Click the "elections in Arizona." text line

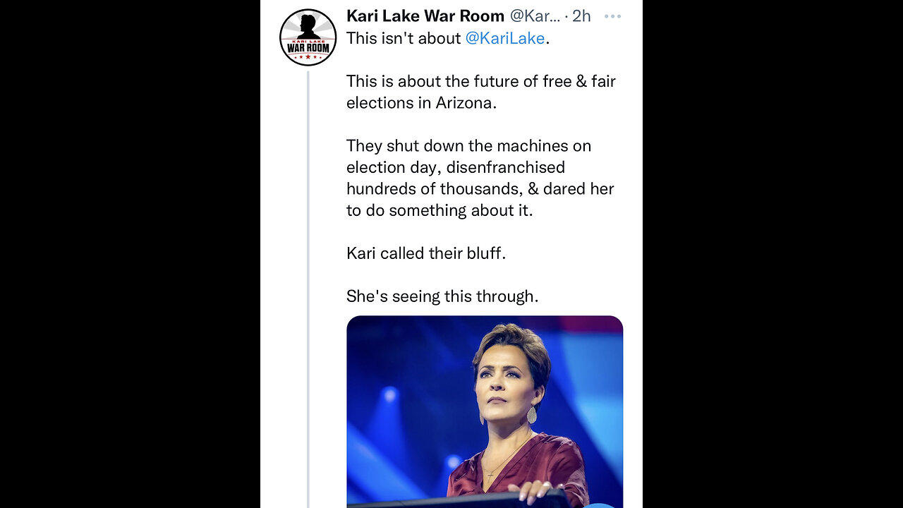tap(421, 102)
